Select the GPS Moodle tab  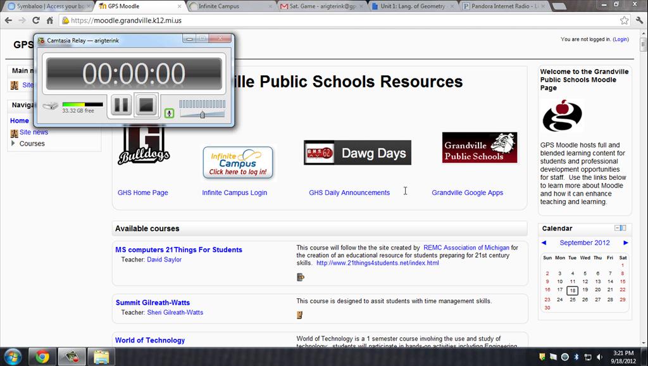pos(139,6)
